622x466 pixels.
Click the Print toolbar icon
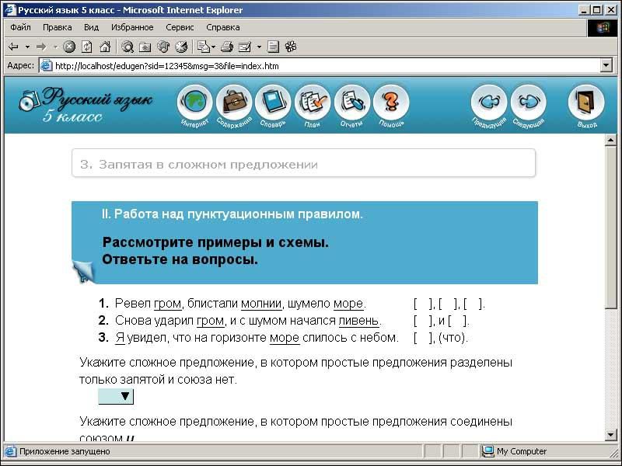click(227, 47)
